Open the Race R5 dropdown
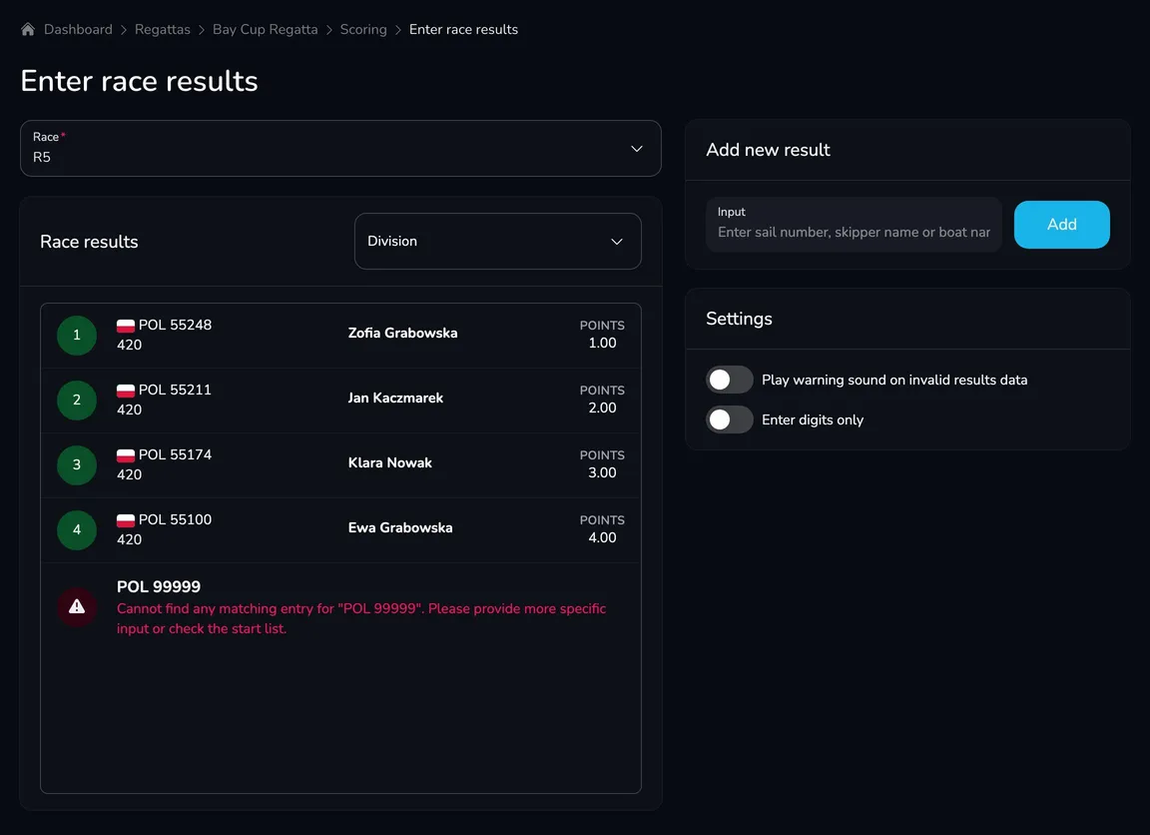This screenshot has height=835, width=1150. click(340, 148)
